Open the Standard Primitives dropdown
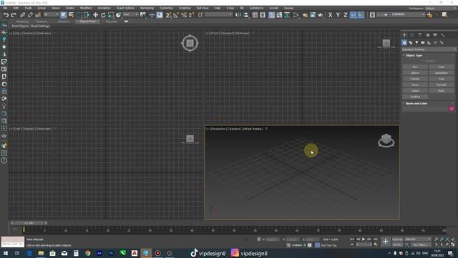Screen dimensions: 458x258 click(x=429, y=49)
